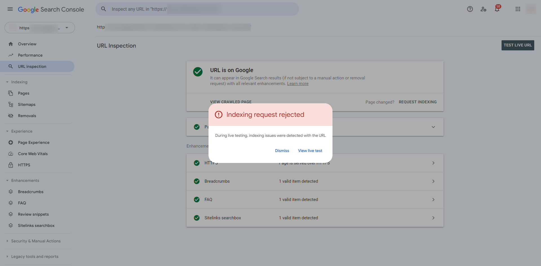Click the TEST LIVE URL button

coord(518,45)
